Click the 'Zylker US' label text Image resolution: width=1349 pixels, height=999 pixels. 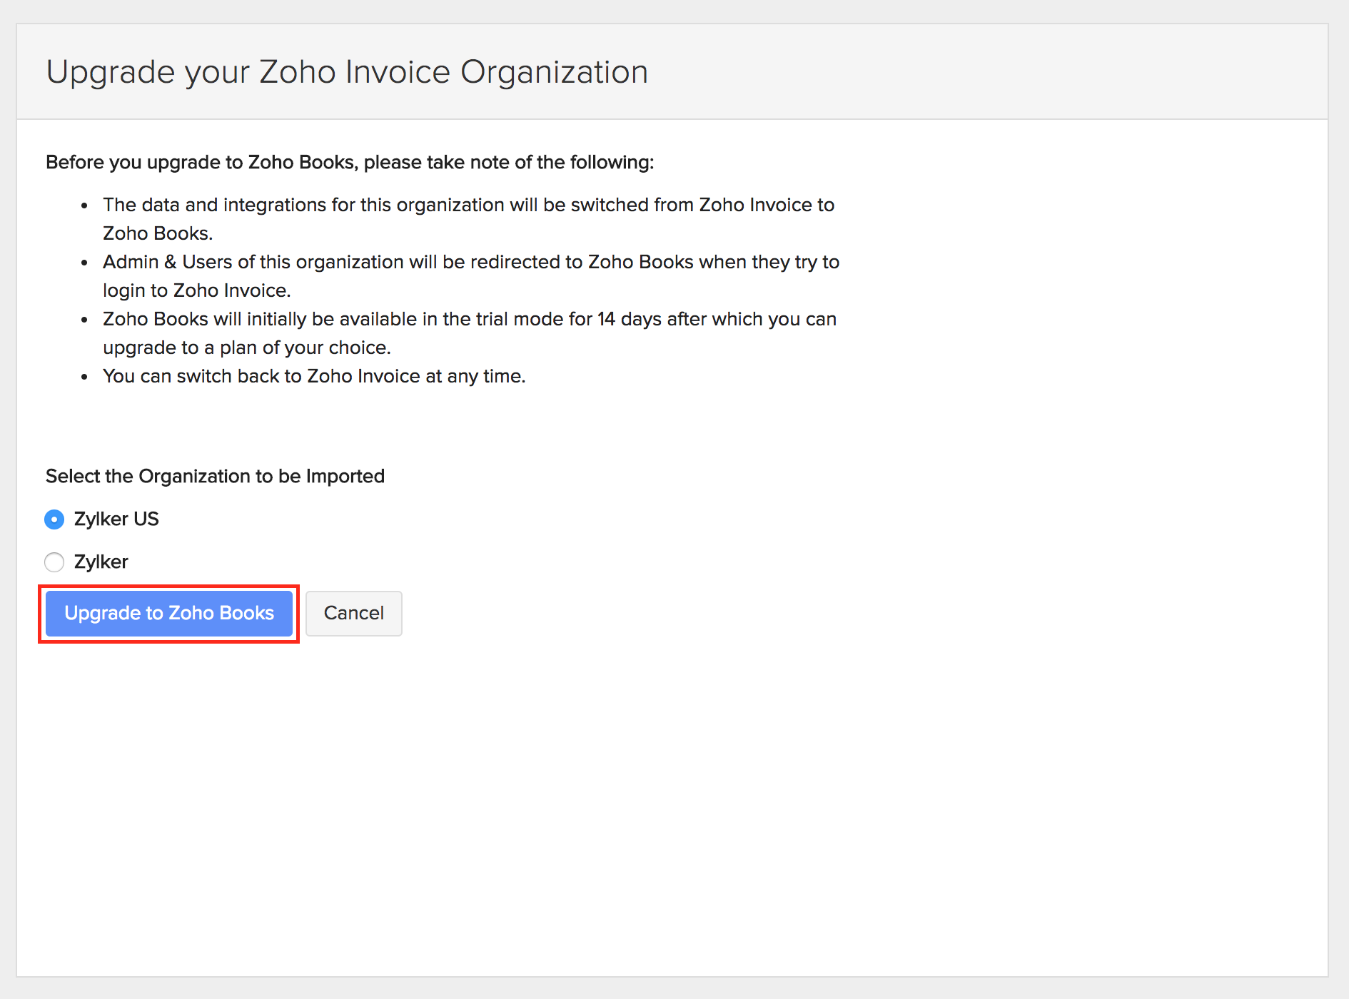(x=116, y=519)
